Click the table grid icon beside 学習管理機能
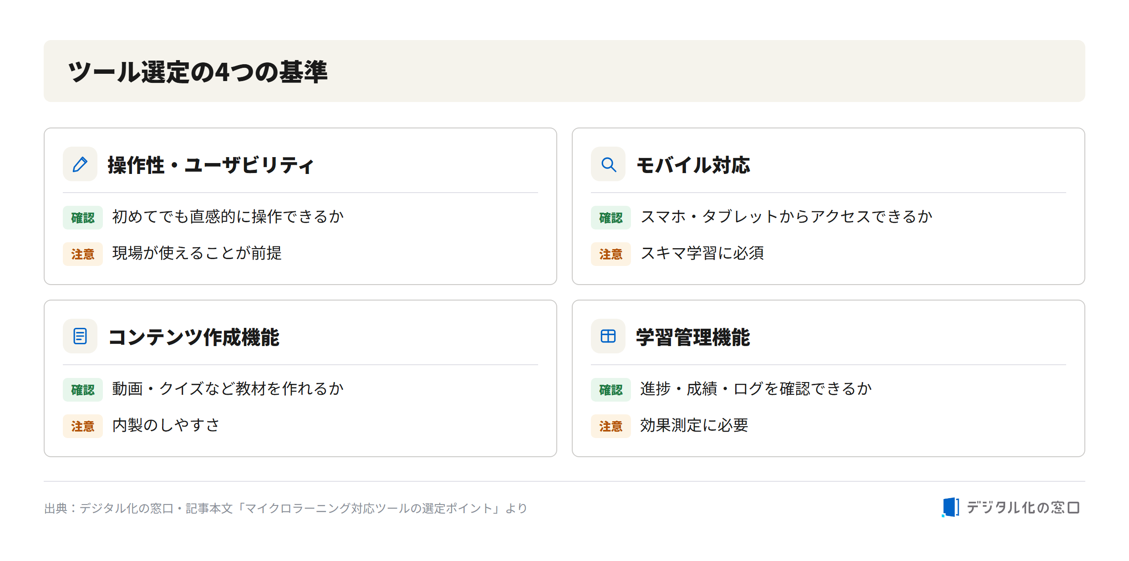Viewport: 1129px width, 561px height. 608,336
